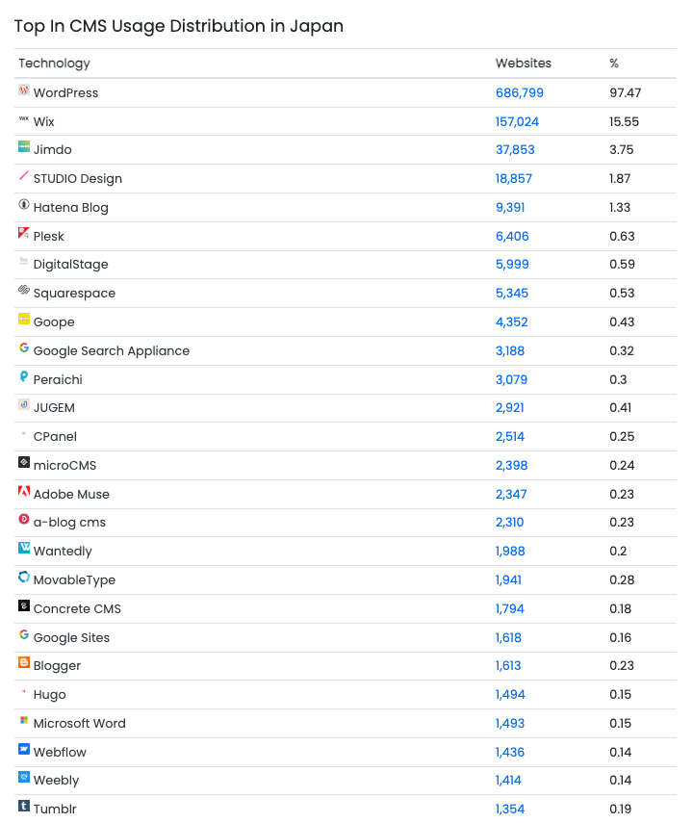The width and height of the screenshot is (692, 823).
Task: Open WordPress websites count 686,799
Action: 520,93
